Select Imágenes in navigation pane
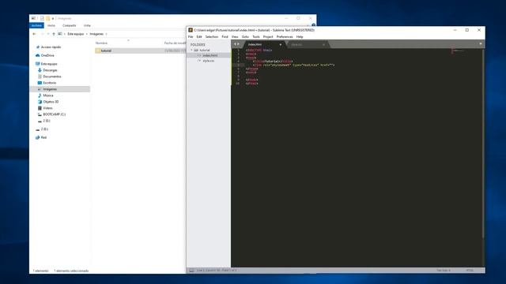The image size is (506, 284). [60, 89]
